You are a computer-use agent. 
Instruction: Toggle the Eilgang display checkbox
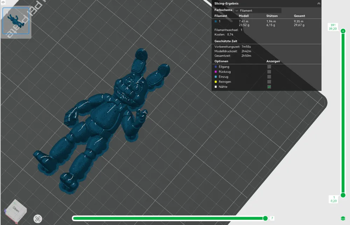click(x=269, y=67)
